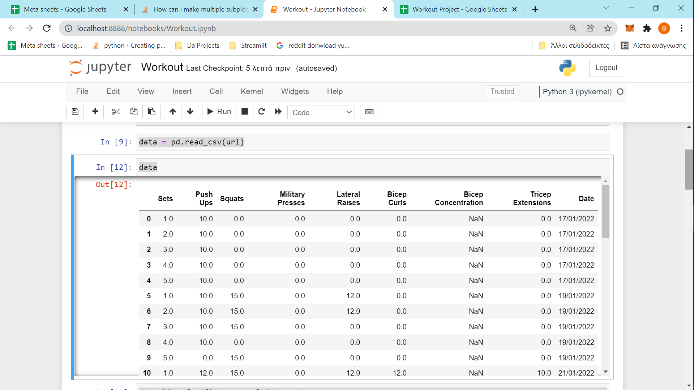Click the output area vertical scrollbar thumb
The width and height of the screenshot is (694, 390).
pyautogui.click(x=605, y=212)
